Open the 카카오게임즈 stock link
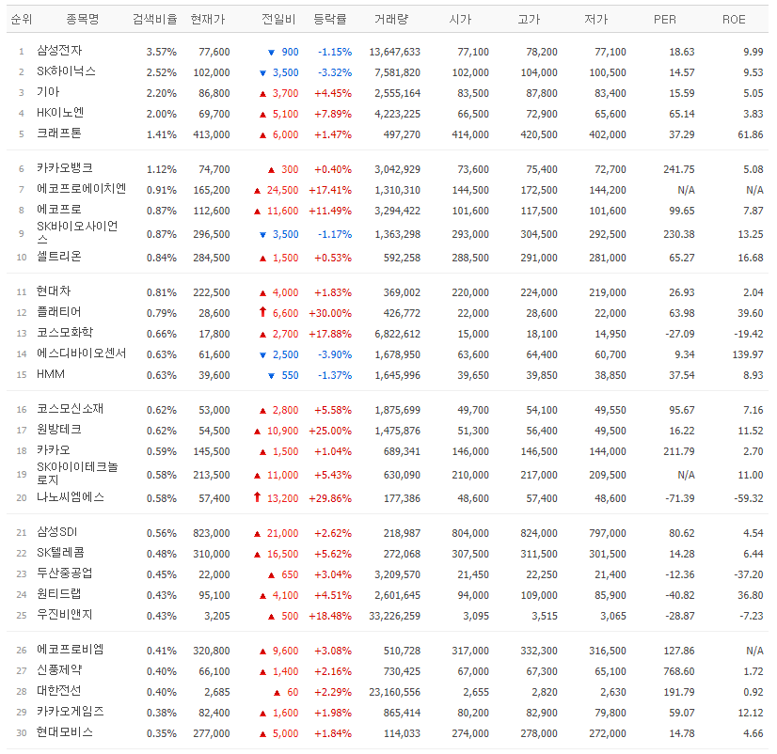777x754 pixels. (70, 713)
